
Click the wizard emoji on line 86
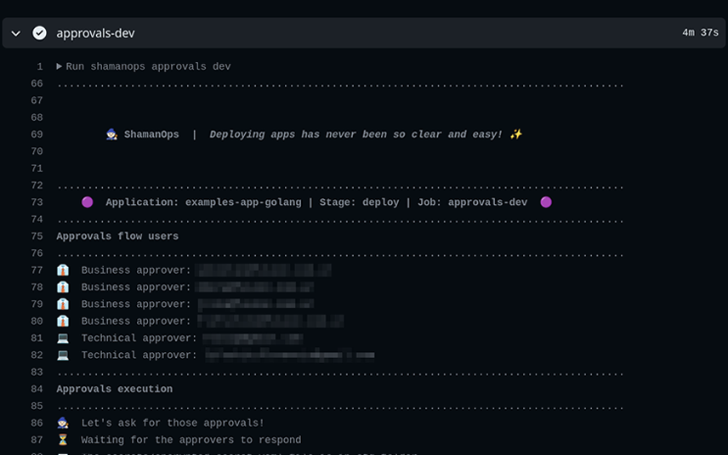[63, 423]
